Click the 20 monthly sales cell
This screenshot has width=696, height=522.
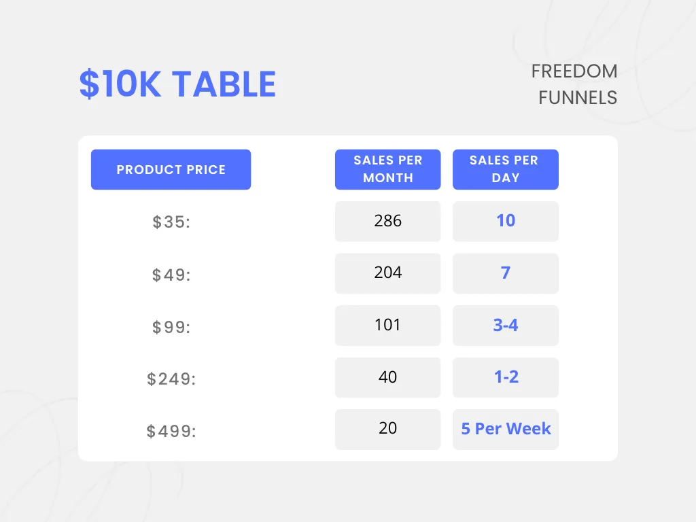click(x=387, y=429)
